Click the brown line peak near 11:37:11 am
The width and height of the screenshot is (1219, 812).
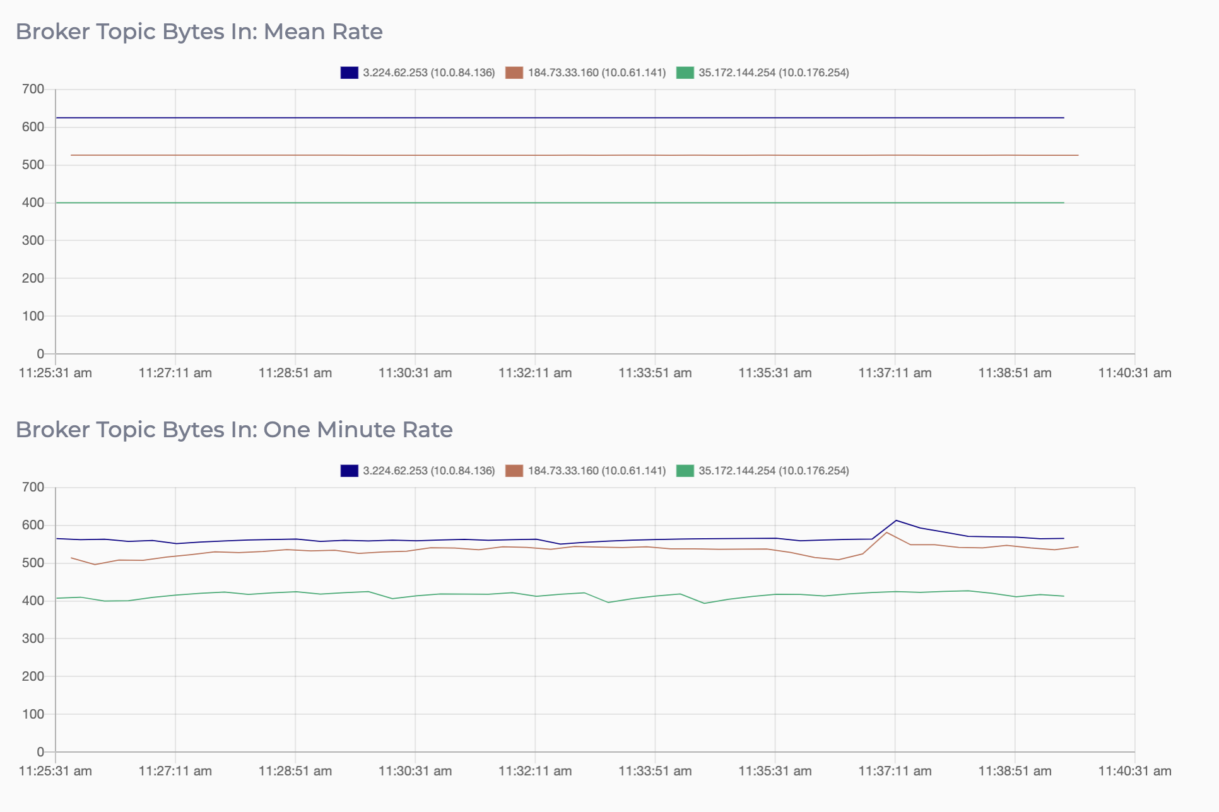[887, 533]
